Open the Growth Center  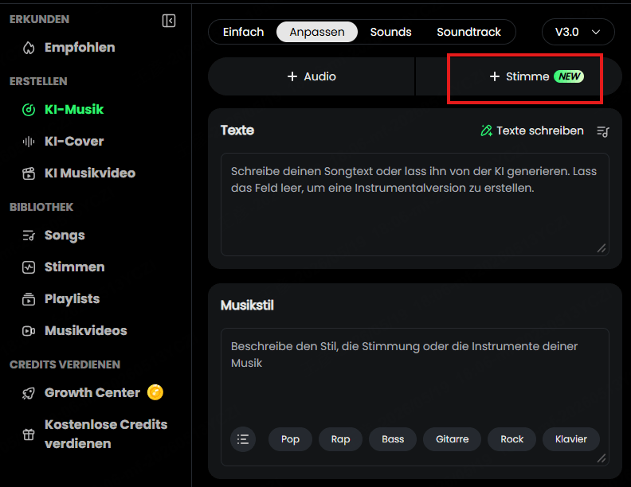coord(92,392)
